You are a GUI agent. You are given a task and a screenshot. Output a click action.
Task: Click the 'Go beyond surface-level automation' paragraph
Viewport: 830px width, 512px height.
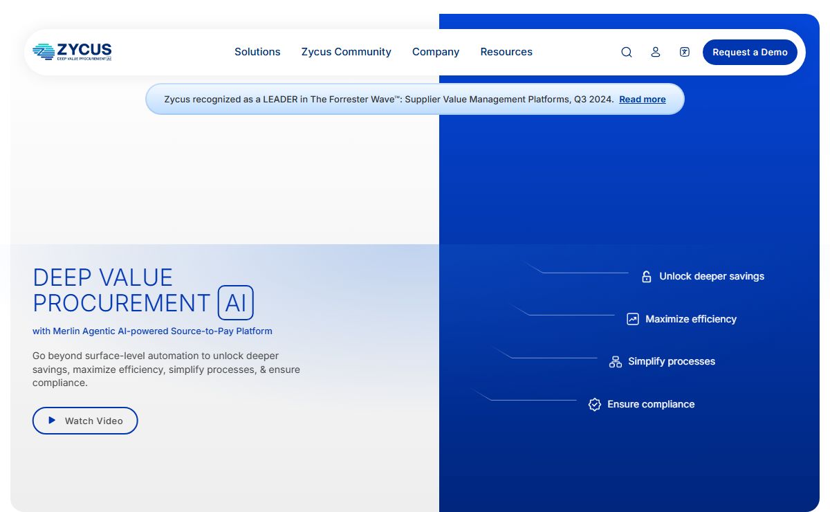(x=166, y=369)
